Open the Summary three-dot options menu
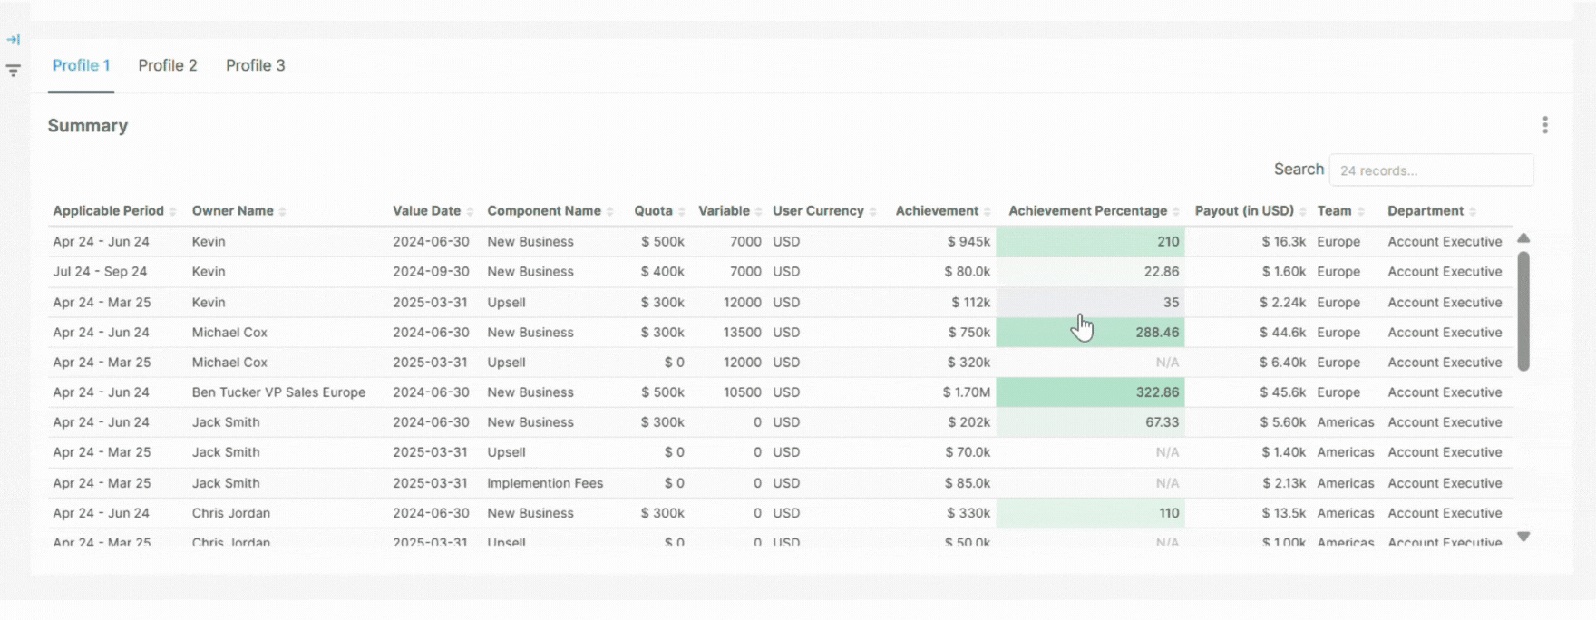The width and height of the screenshot is (1596, 620). pyautogui.click(x=1545, y=125)
